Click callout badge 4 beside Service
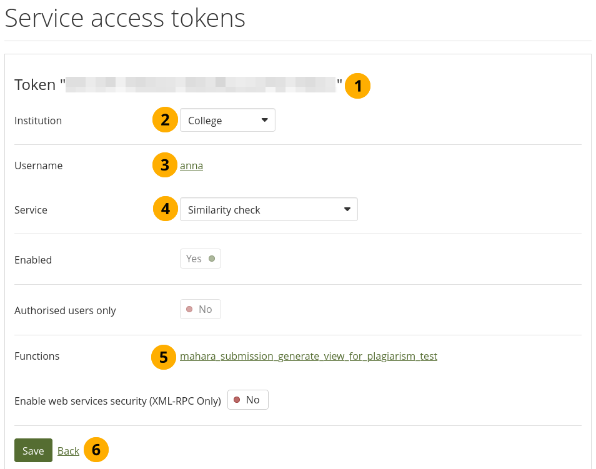Image resolution: width=596 pixels, height=469 pixels. click(165, 209)
